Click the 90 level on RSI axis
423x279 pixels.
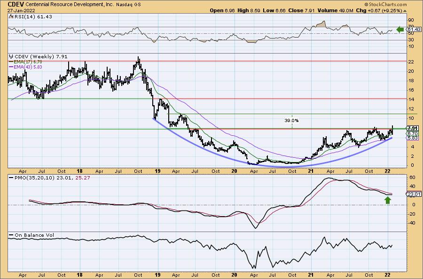click(x=411, y=20)
